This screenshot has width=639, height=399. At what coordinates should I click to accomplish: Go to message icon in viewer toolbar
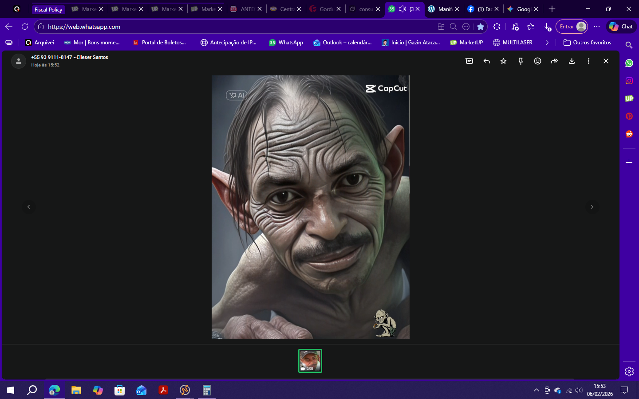469,61
